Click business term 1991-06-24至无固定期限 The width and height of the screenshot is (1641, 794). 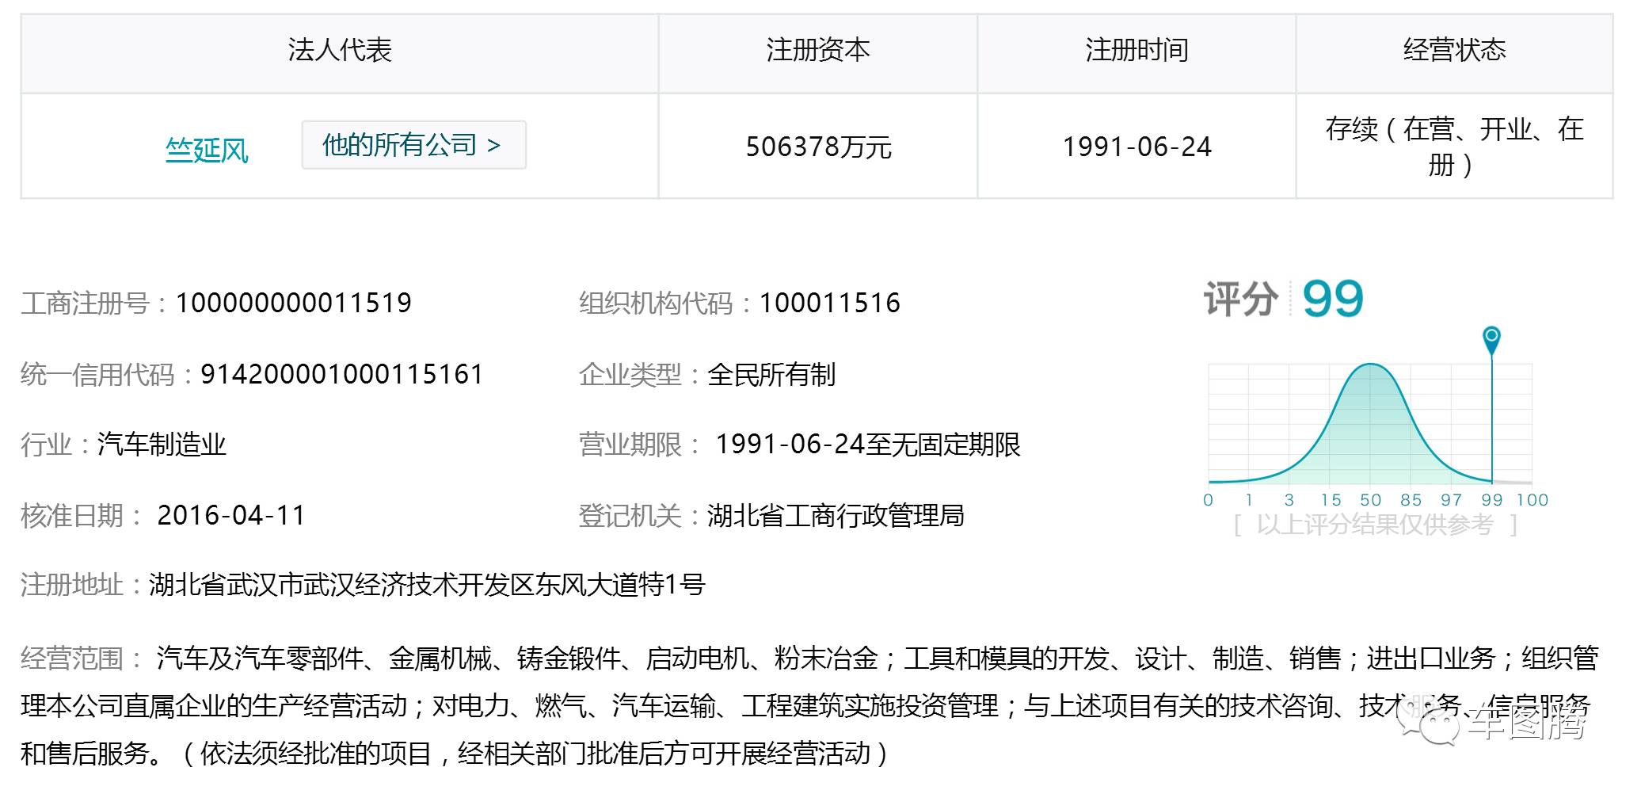click(868, 445)
